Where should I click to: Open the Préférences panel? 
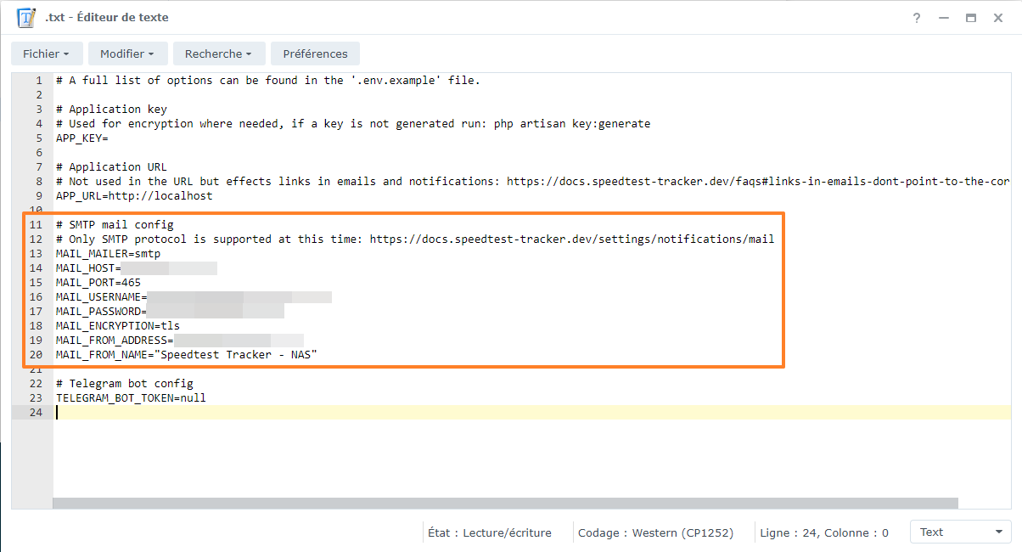[x=315, y=53]
